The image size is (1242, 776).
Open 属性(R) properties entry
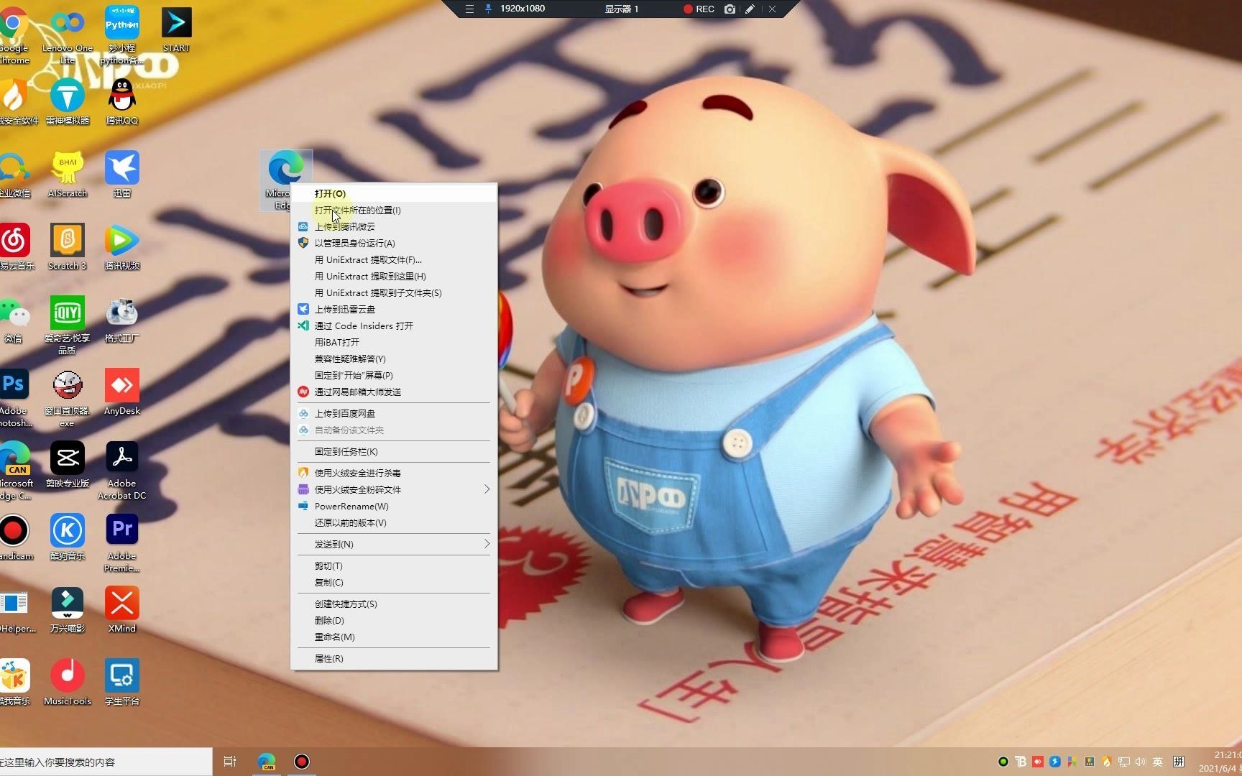(393, 658)
